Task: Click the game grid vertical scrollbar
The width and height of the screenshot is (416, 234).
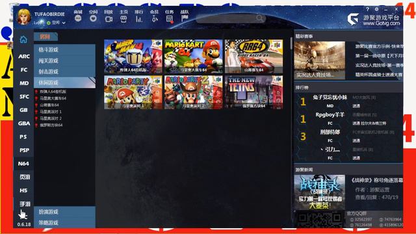Action: (291, 44)
